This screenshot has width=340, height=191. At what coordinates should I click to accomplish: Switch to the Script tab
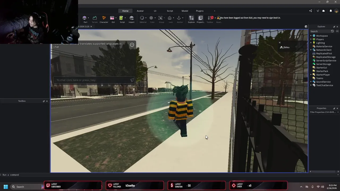[170, 11]
